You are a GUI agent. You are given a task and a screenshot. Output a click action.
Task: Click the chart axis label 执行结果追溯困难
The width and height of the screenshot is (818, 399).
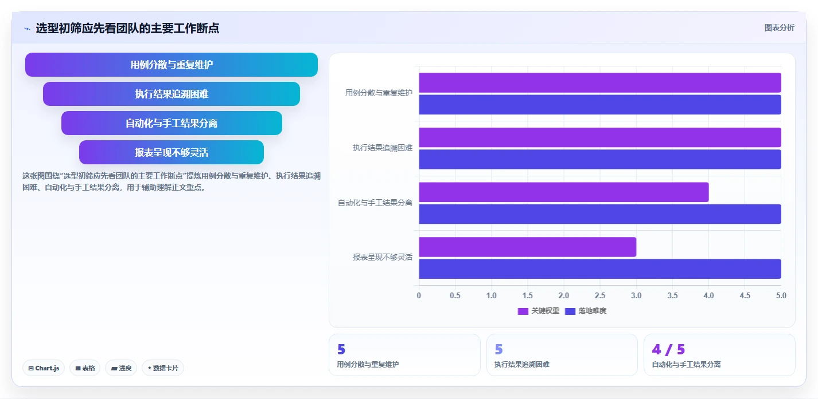382,148
